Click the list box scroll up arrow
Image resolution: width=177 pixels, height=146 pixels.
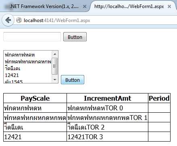[x=55, y=54]
